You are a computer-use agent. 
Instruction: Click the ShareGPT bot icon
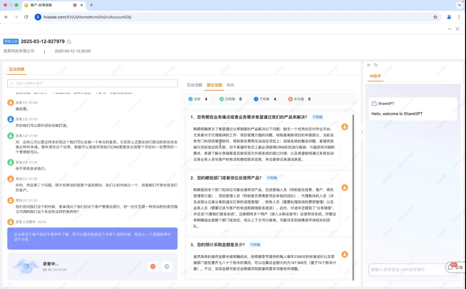(x=374, y=103)
